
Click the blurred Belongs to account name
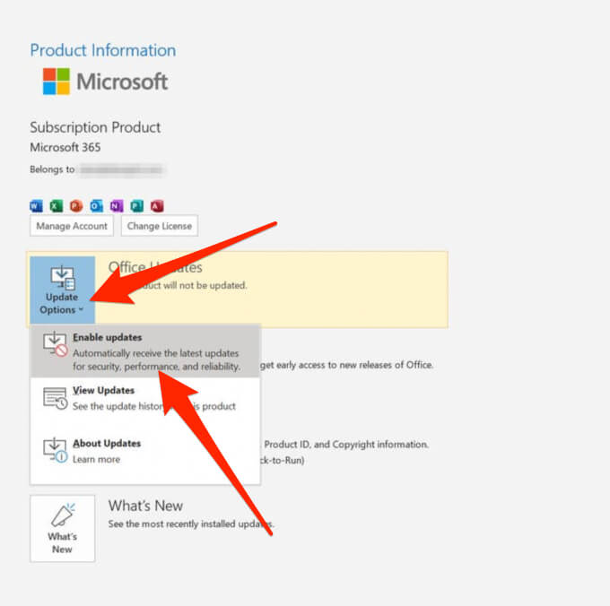[x=121, y=169]
